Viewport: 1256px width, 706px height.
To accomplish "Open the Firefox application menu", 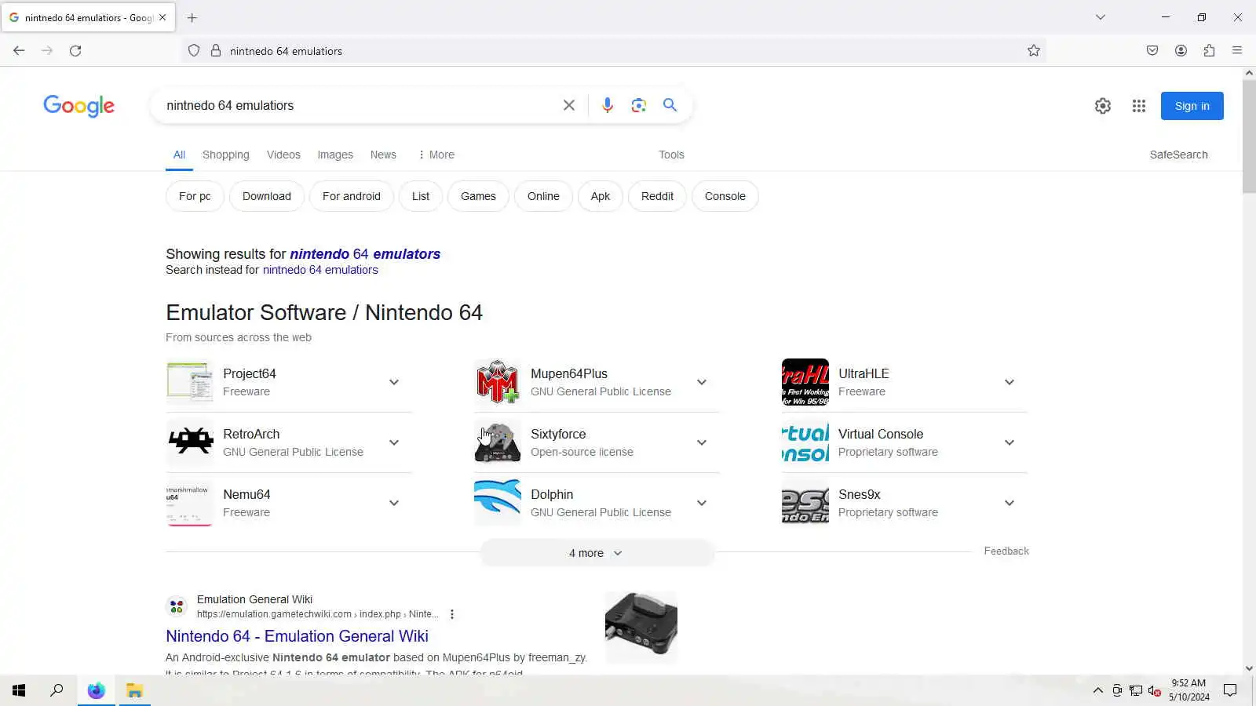I will [1237, 50].
